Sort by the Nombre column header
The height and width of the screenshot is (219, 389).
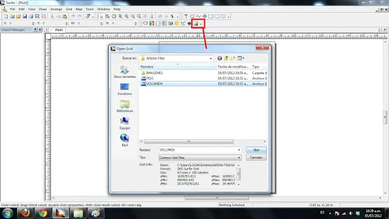[x=177, y=67]
